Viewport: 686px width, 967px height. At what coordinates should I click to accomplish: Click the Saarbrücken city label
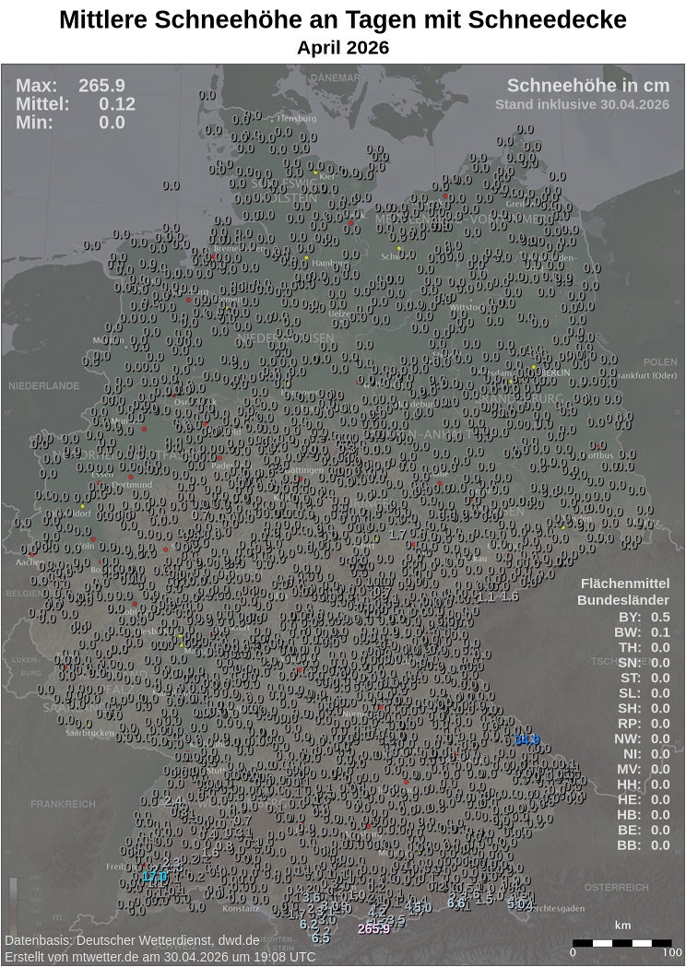point(90,734)
